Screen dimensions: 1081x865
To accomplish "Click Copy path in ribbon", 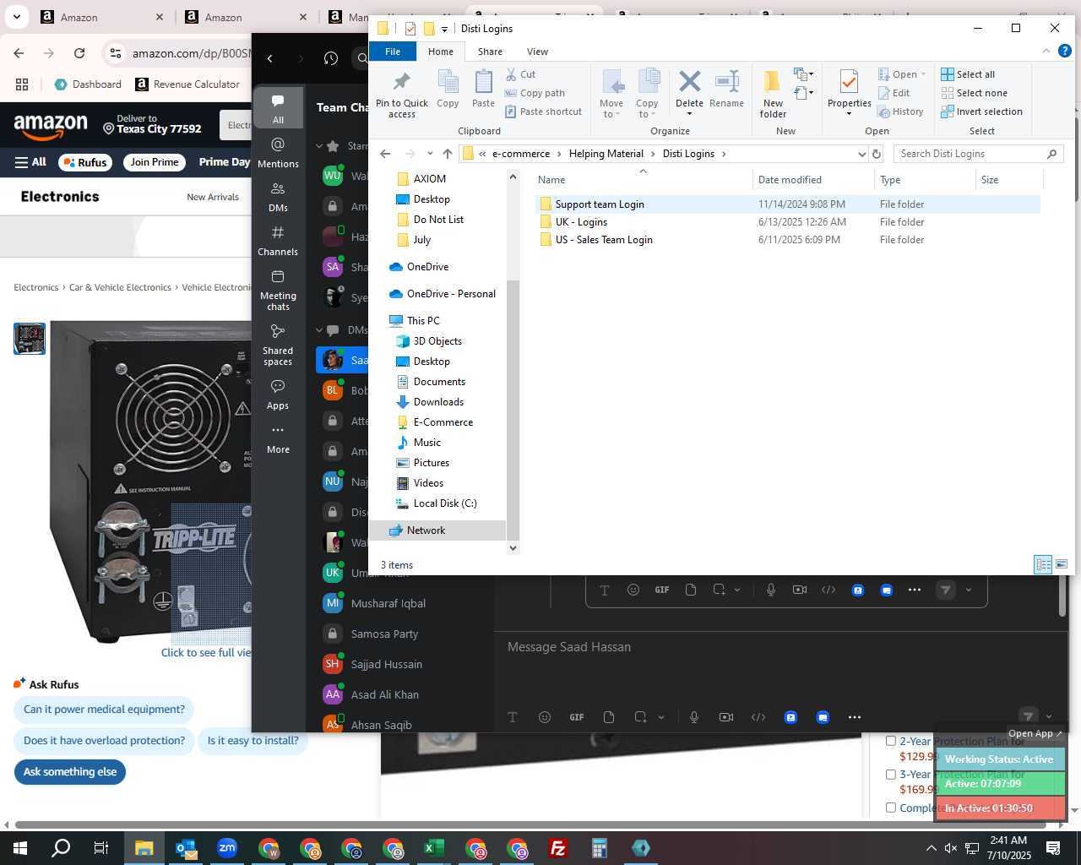I will 535,93.
